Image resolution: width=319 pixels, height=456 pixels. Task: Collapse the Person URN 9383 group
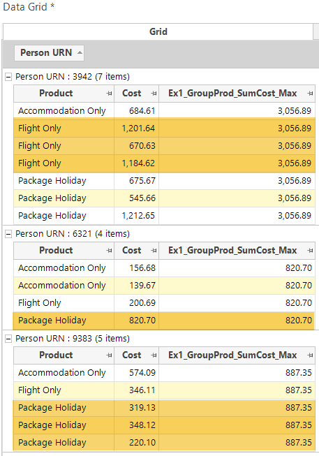8,339
